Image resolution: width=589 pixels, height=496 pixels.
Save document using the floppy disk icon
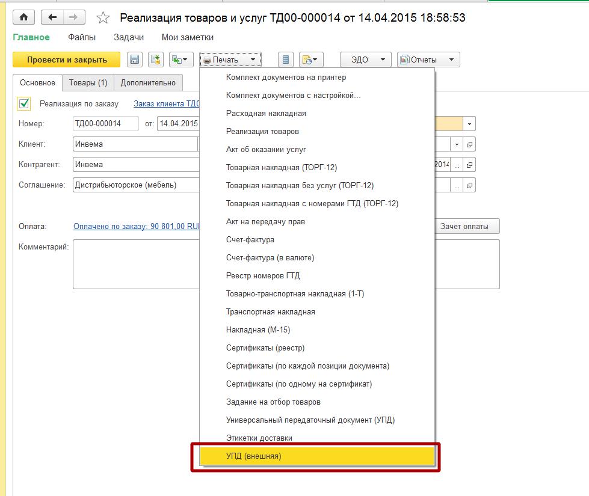(x=135, y=60)
